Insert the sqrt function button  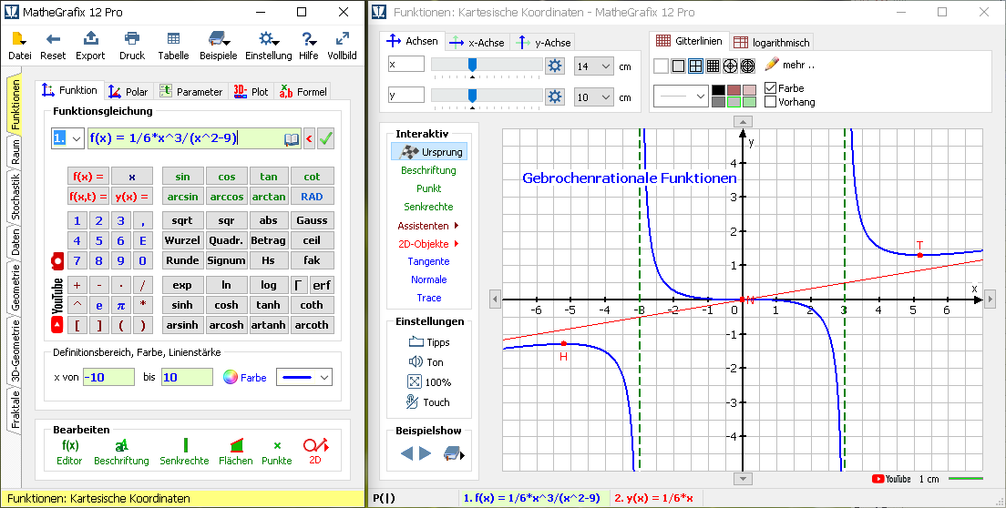coord(183,220)
